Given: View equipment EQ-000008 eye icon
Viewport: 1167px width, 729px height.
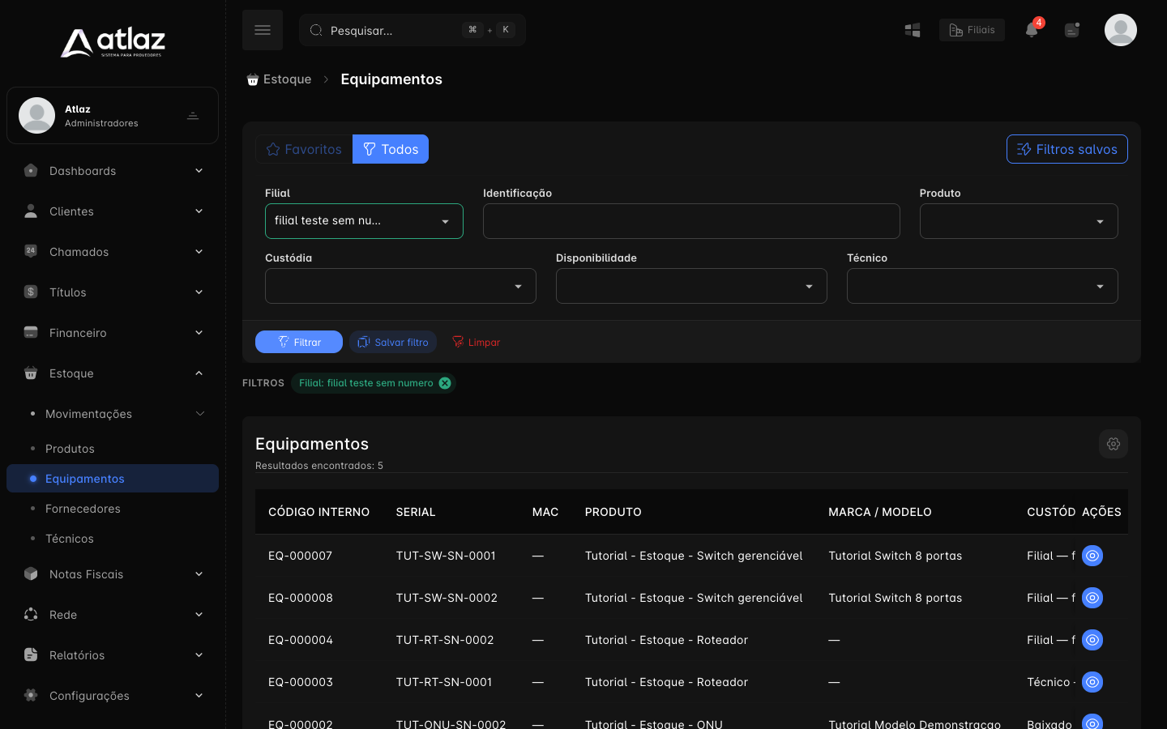Looking at the screenshot, I should [x=1092, y=598].
